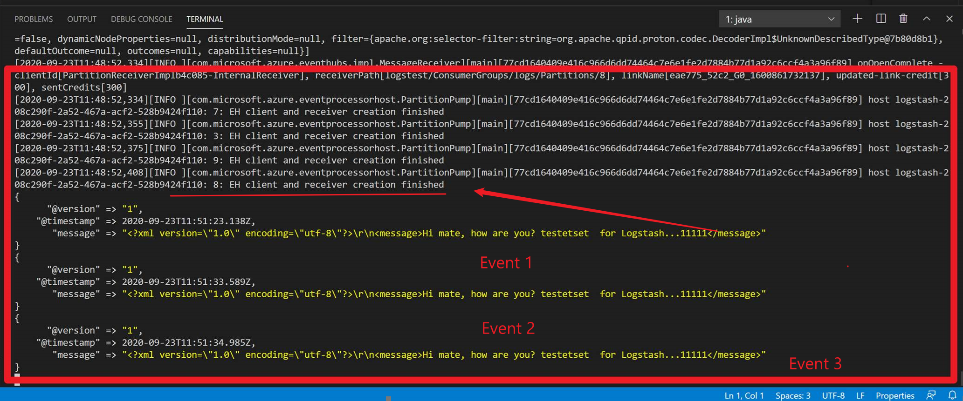The height and width of the screenshot is (401, 963).
Task: Change language mode from 'Properties'
Action: [894, 395]
